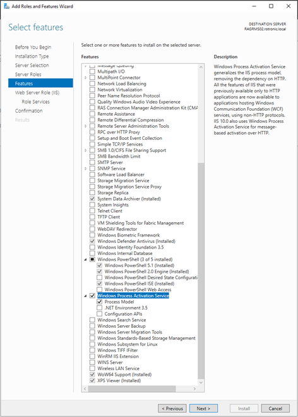The width and height of the screenshot is (298, 417).
Task: Open the Web Server Role (IIS) step
Action: (x=37, y=92)
